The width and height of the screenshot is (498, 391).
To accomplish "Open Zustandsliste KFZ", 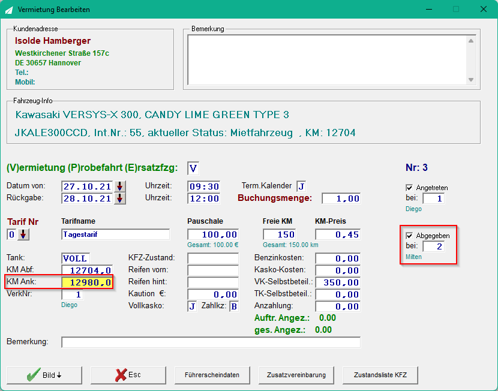I will click(380, 375).
